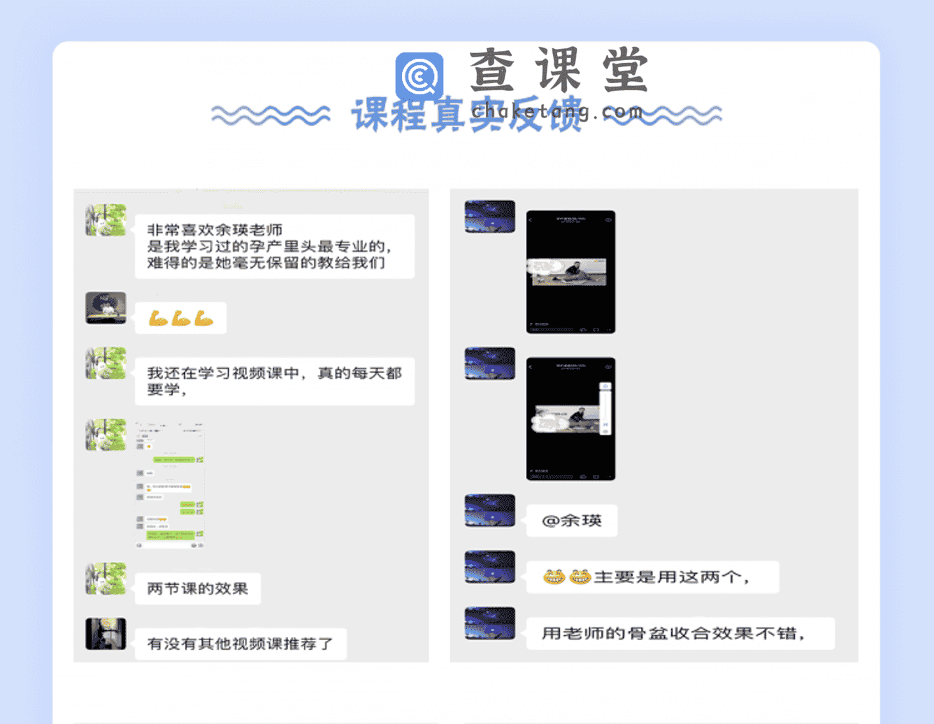934x724 pixels.
Task: Click the "非常喜欢余瑛老师" message bubble
Action: 275,247
